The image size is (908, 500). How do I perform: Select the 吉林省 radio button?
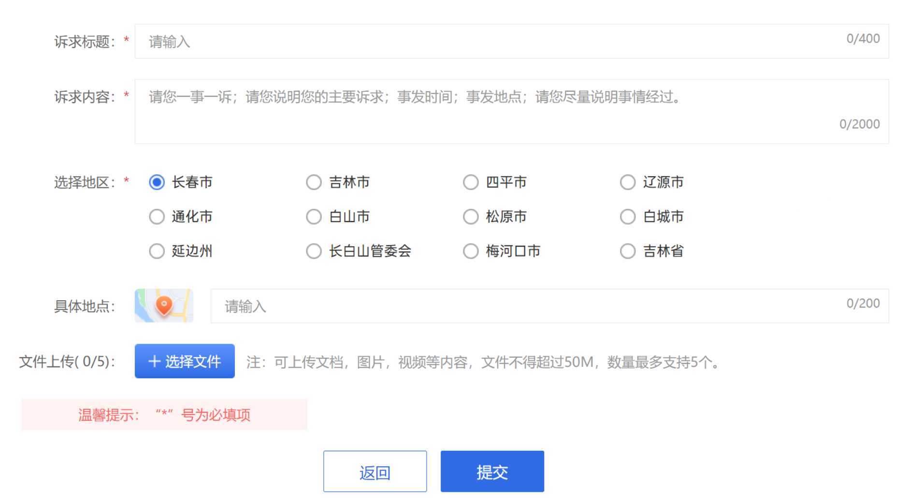(628, 251)
